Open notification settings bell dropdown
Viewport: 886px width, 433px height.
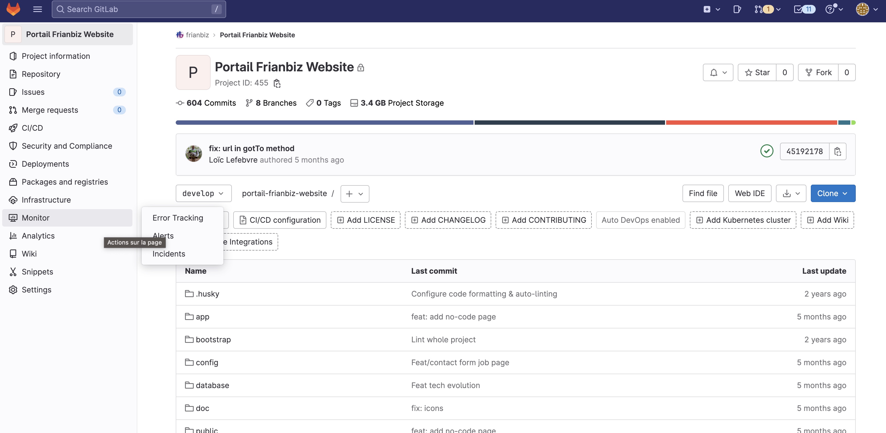(x=718, y=72)
